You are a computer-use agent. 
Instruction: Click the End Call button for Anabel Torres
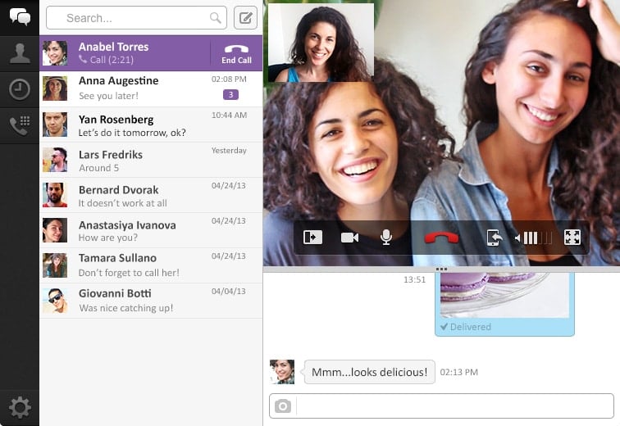click(236, 53)
